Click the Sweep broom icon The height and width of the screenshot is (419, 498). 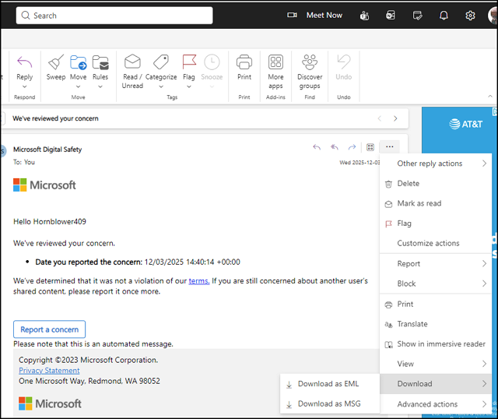[x=56, y=62]
